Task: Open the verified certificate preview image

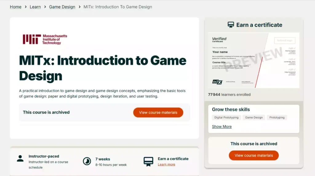Action: [254, 60]
